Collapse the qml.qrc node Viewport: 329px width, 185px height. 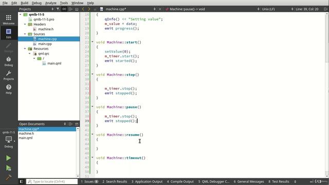30,53
